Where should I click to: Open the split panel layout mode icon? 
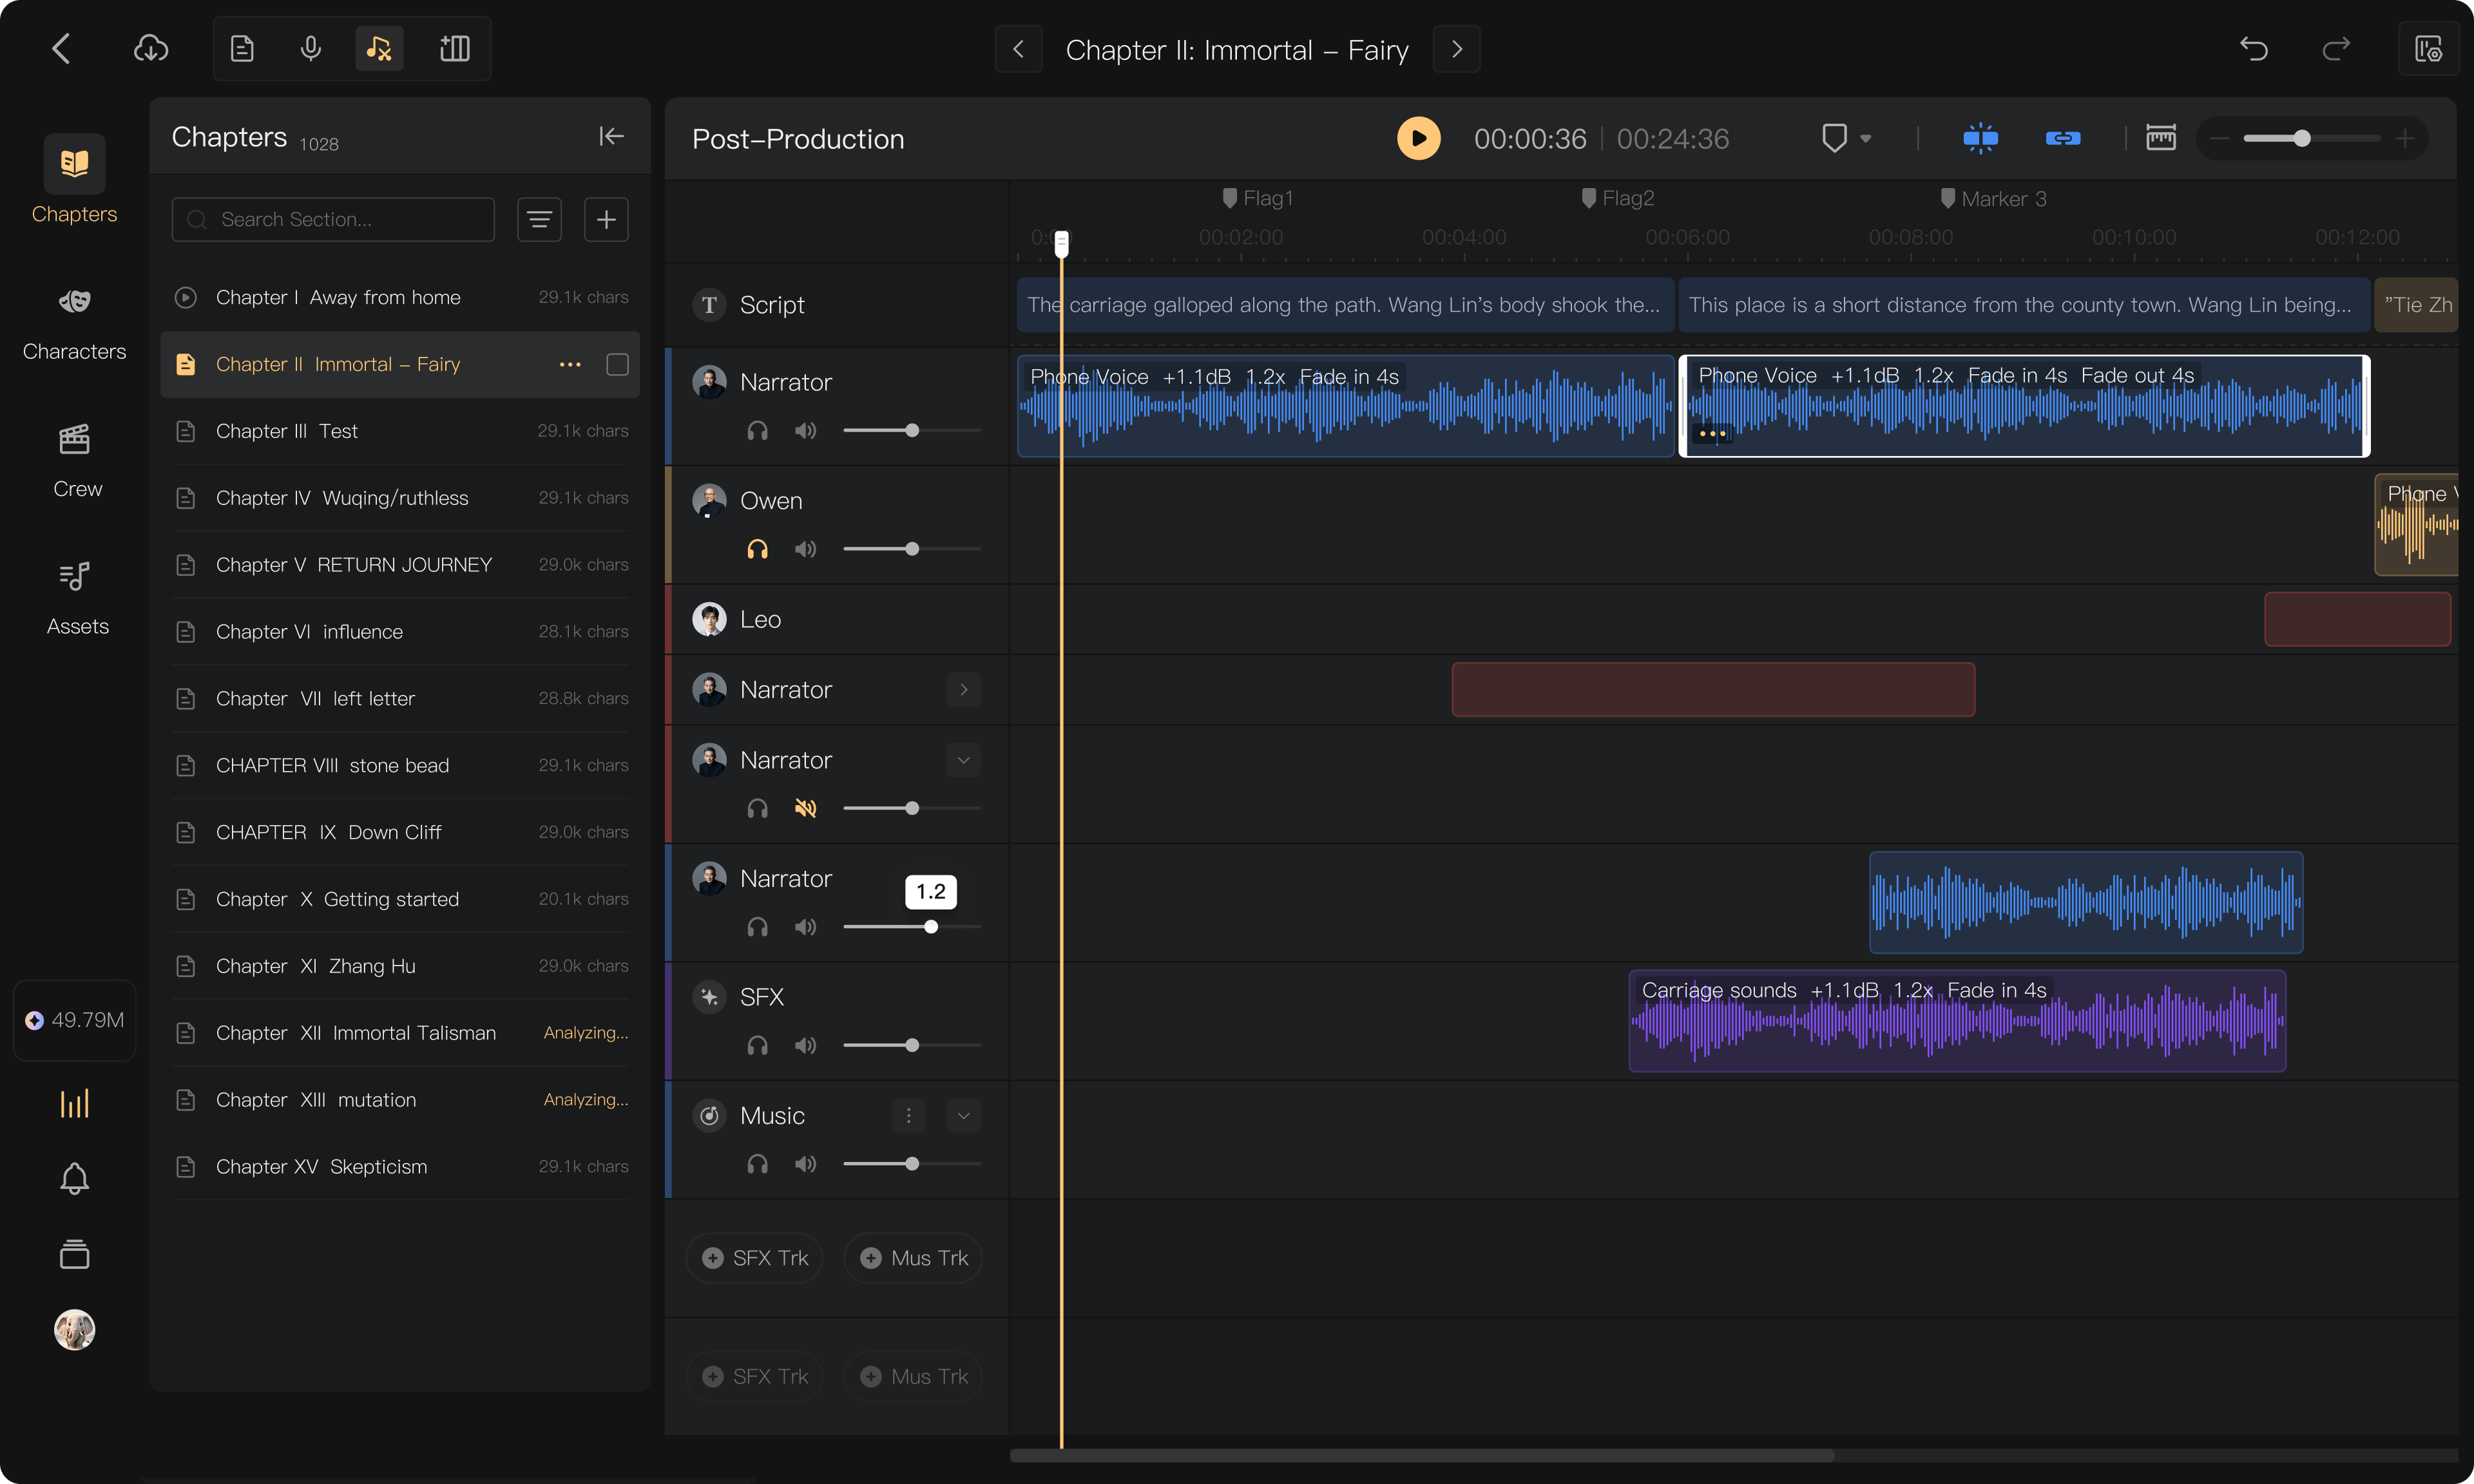tap(455, 48)
